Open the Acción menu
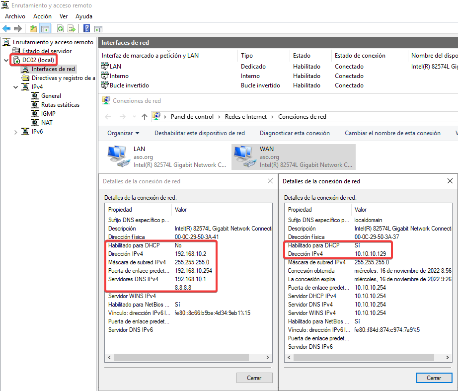Viewport: 458px width, 391px height. coord(42,16)
